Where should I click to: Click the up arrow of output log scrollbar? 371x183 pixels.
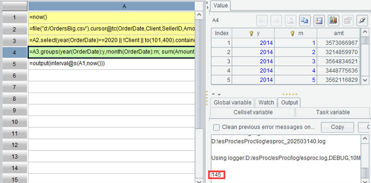pyautogui.click(x=365, y=138)
